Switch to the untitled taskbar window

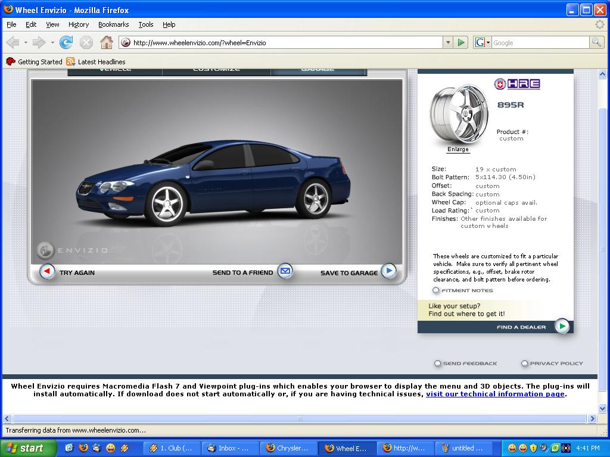click(463, 448)
